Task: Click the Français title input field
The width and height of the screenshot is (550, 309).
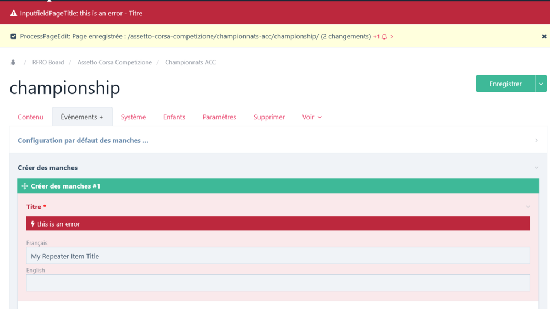Action: click(278, 256)
